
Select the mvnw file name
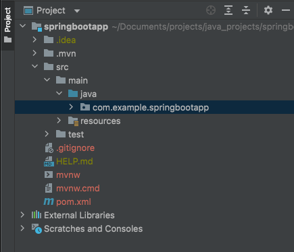[68, 175]
